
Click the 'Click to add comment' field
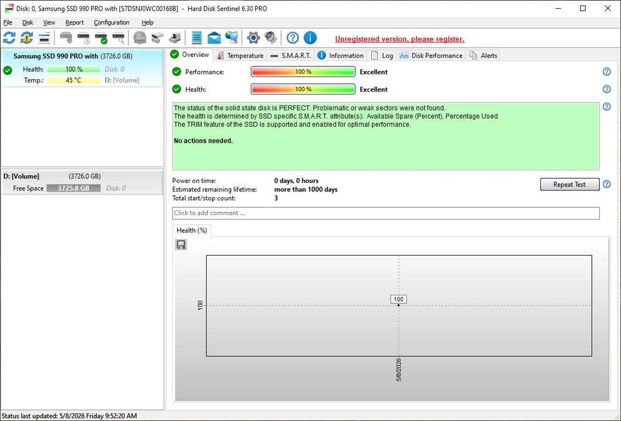point(386,213)
